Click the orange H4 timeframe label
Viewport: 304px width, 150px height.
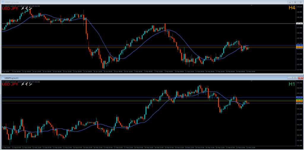point(292,8)
